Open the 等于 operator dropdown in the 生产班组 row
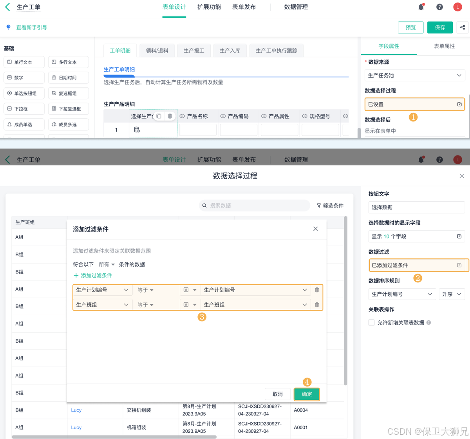Screen dimensions: 470x439 click(x=145, y=305)
